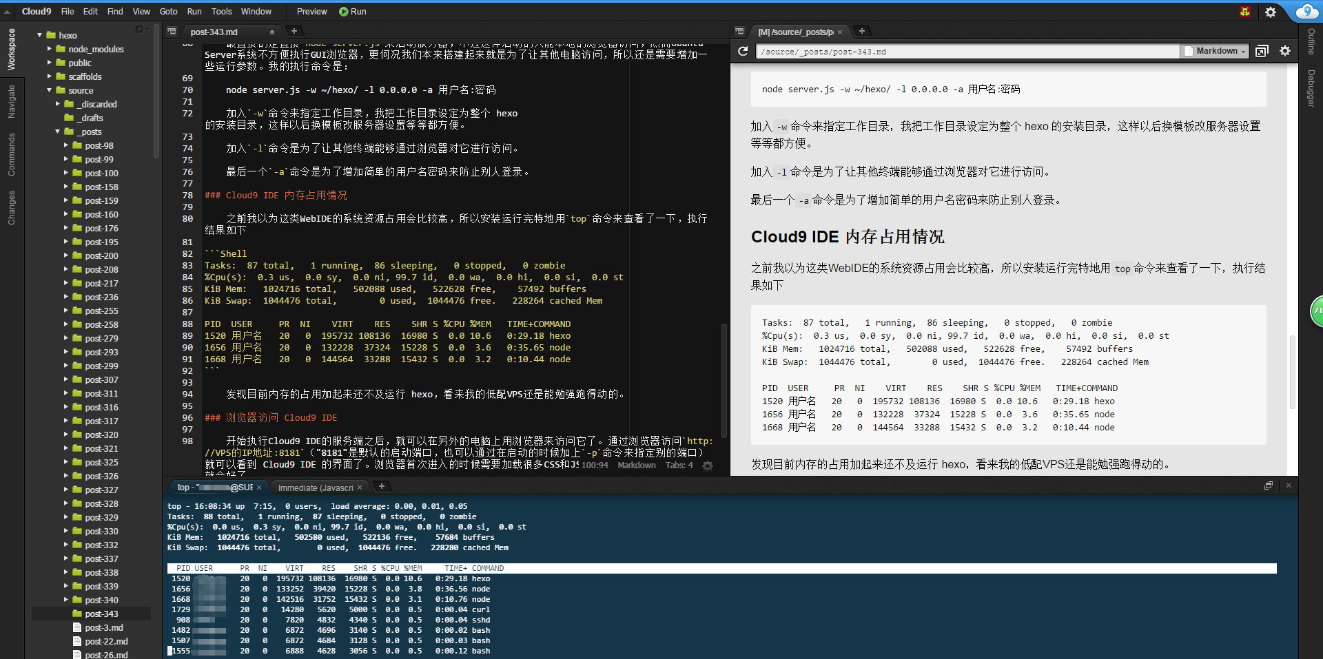Open the File menu

pos(68,12)
